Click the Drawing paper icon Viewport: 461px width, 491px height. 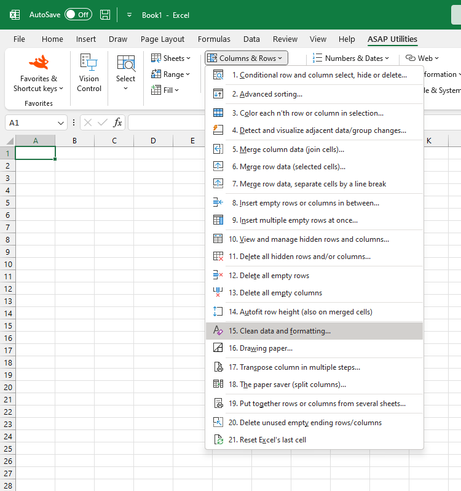coord(218,348)
